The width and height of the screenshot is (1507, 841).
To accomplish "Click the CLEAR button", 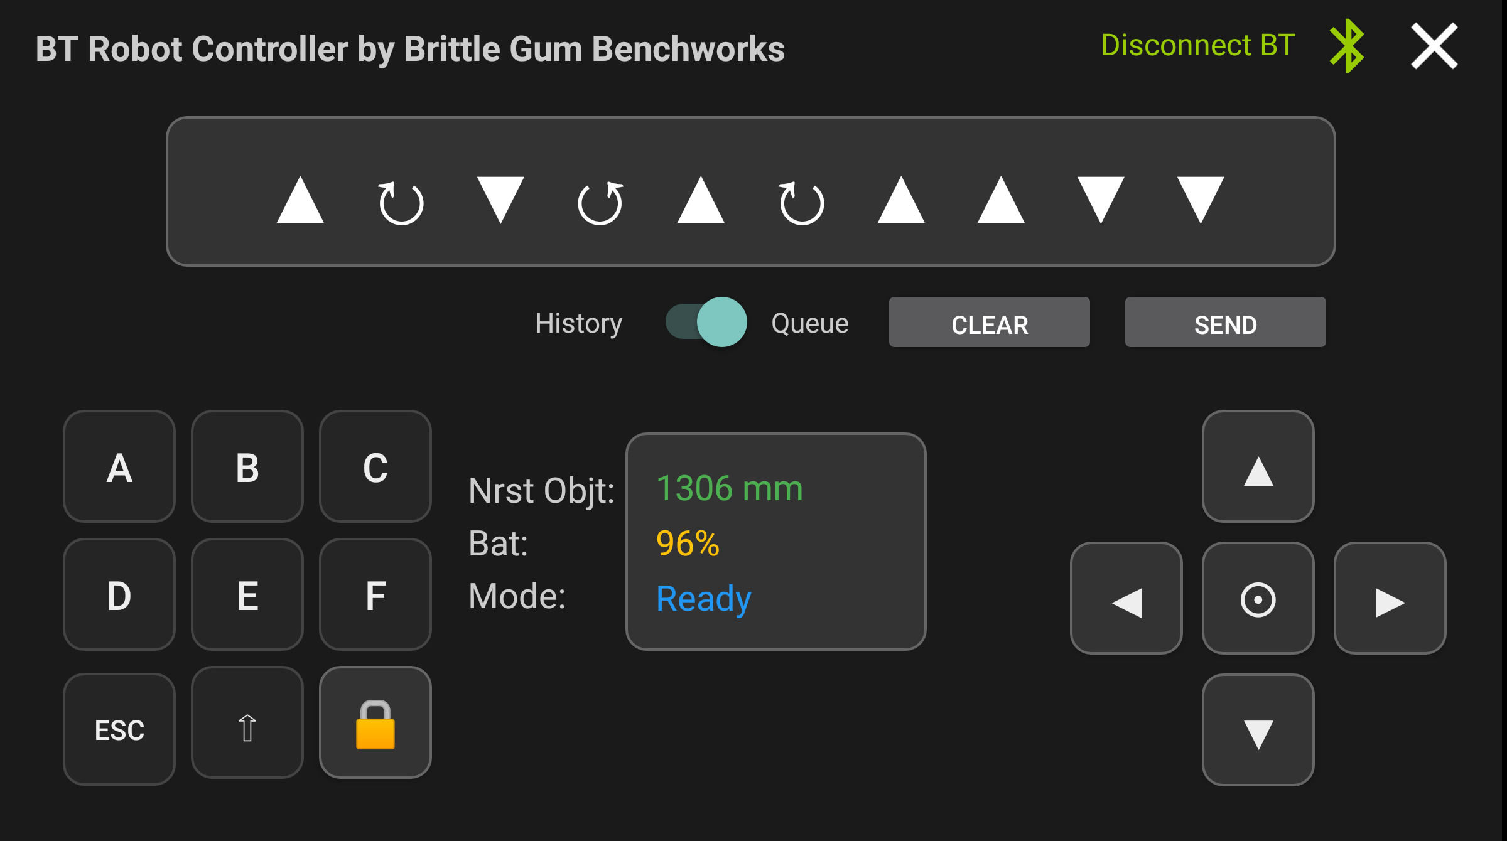I will point(990,322).
